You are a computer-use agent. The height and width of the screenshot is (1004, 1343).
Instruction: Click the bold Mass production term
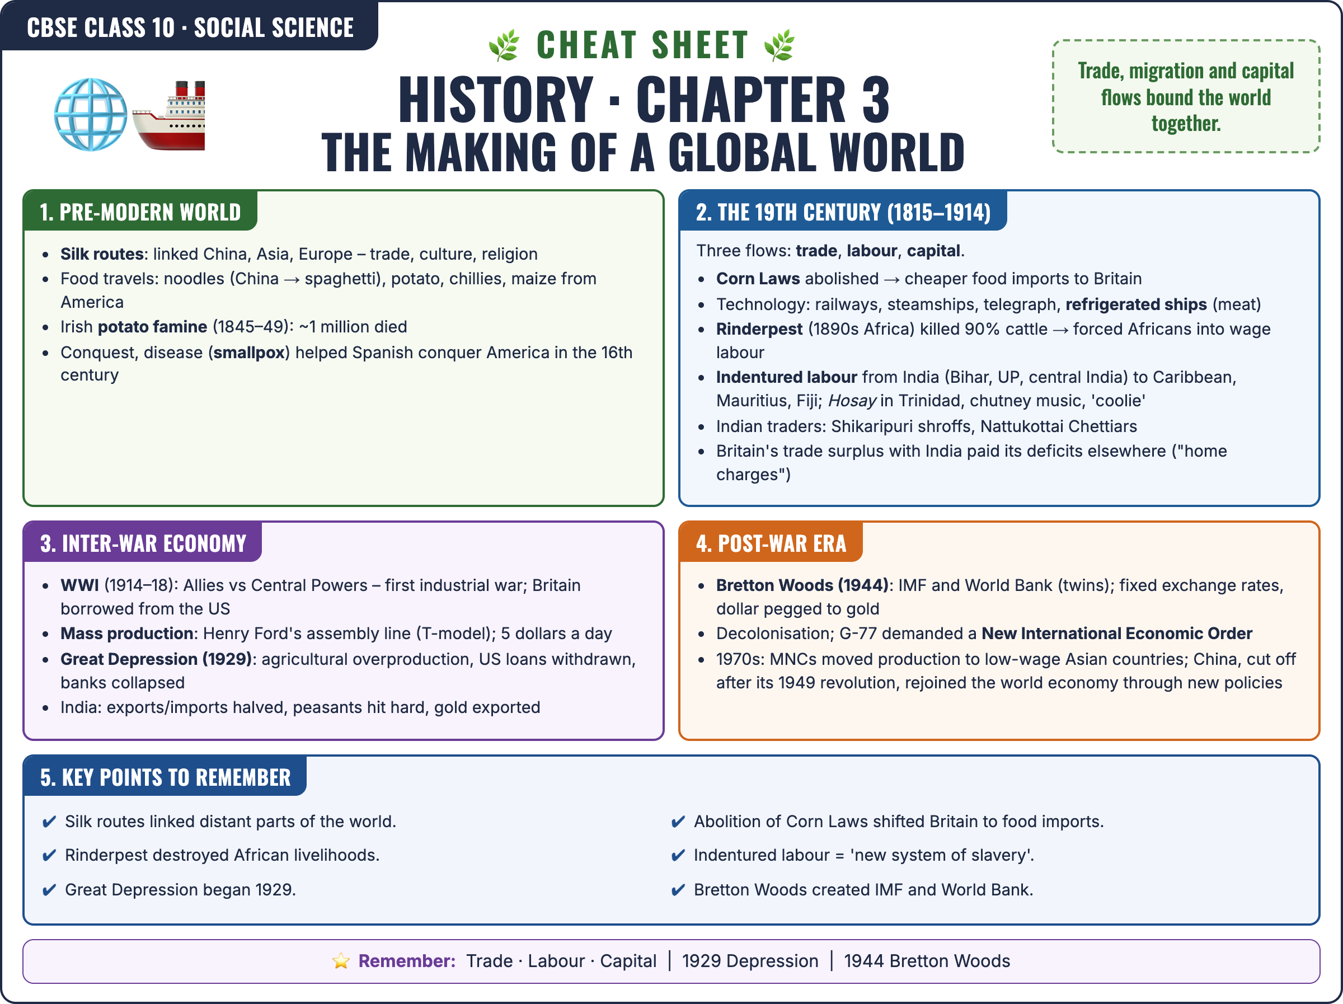click(127, 634)
